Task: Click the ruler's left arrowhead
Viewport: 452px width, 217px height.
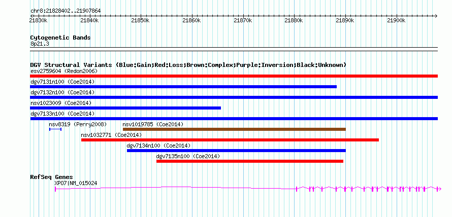Action: click(x=31, y=16)
